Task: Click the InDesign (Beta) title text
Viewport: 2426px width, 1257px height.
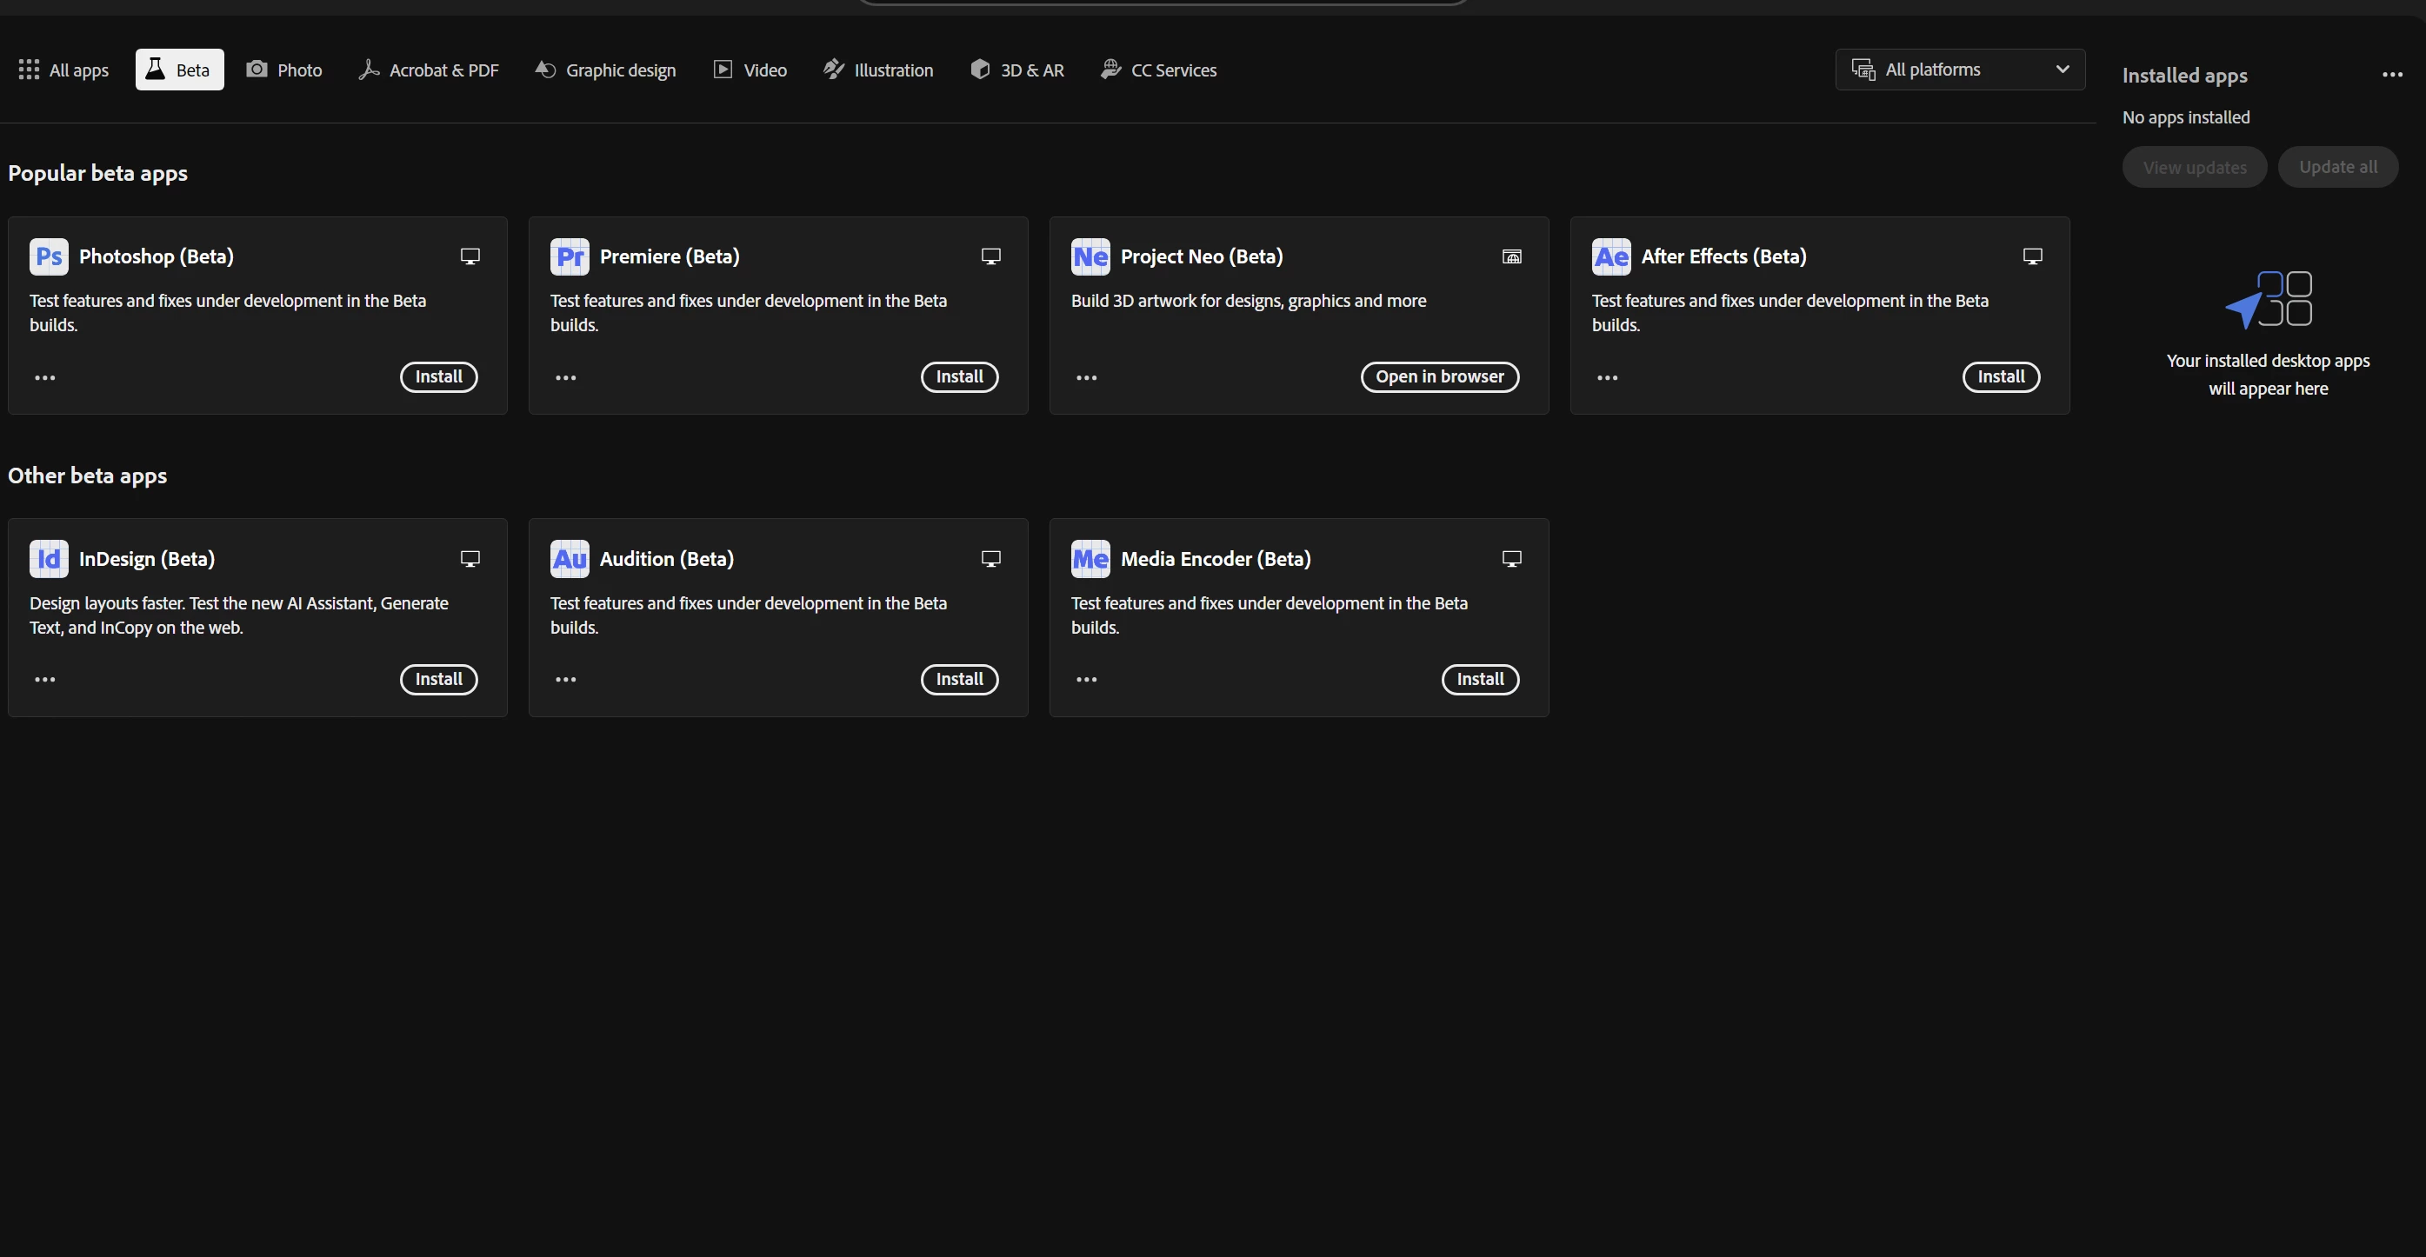Action: (x=147, y=558)
